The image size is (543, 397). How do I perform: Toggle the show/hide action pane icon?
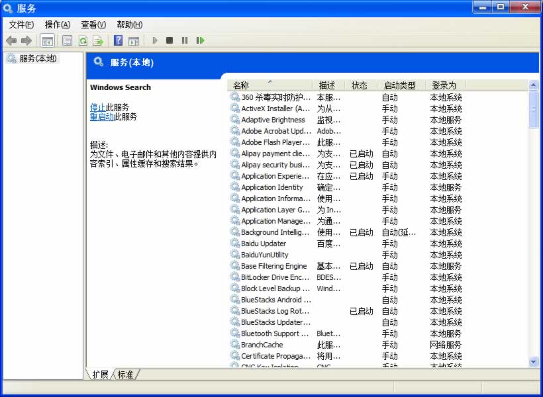[x=134, y=41]
